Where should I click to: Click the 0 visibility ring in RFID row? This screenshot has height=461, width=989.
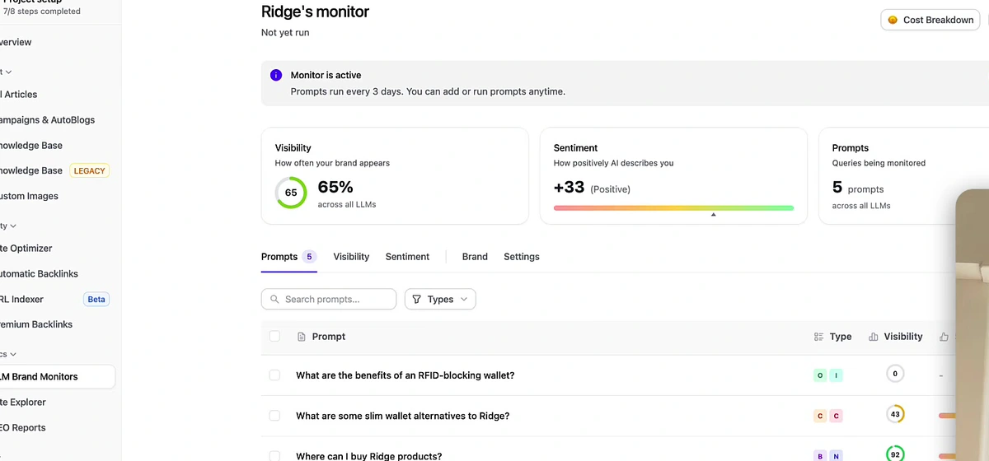click(x=895, y=374)
